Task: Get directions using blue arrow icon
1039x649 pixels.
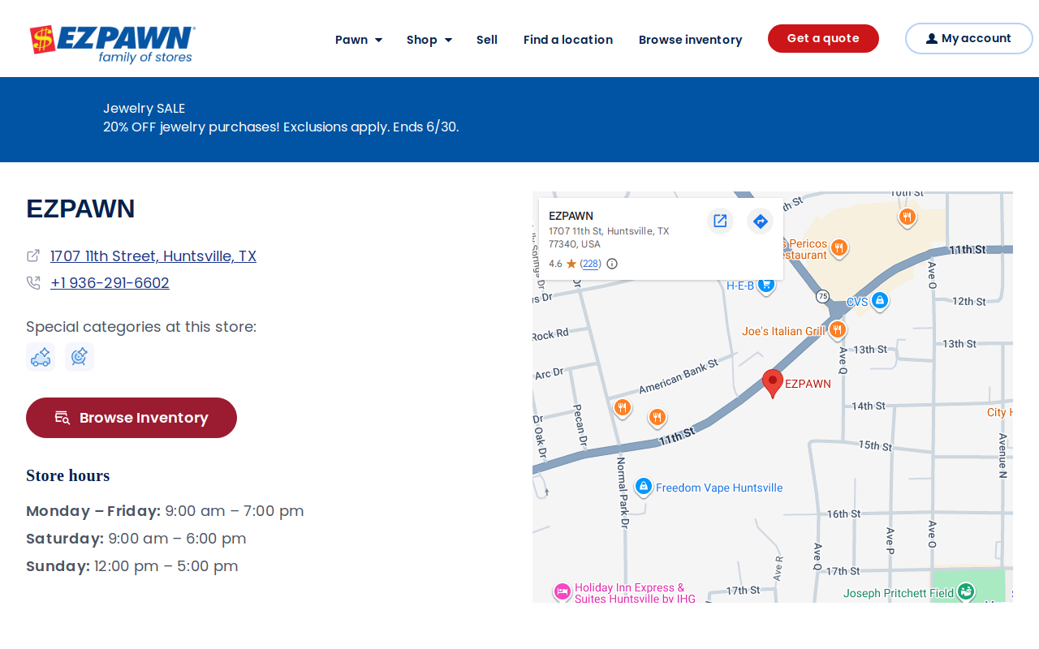Action: (760, 221)
